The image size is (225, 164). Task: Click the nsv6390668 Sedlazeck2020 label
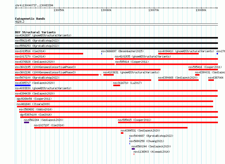178,78
